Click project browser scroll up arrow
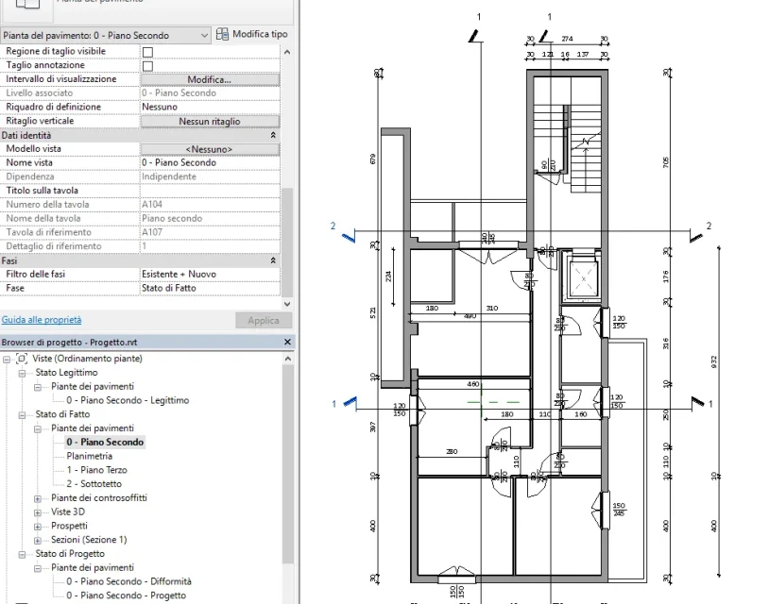 (288, 359)
